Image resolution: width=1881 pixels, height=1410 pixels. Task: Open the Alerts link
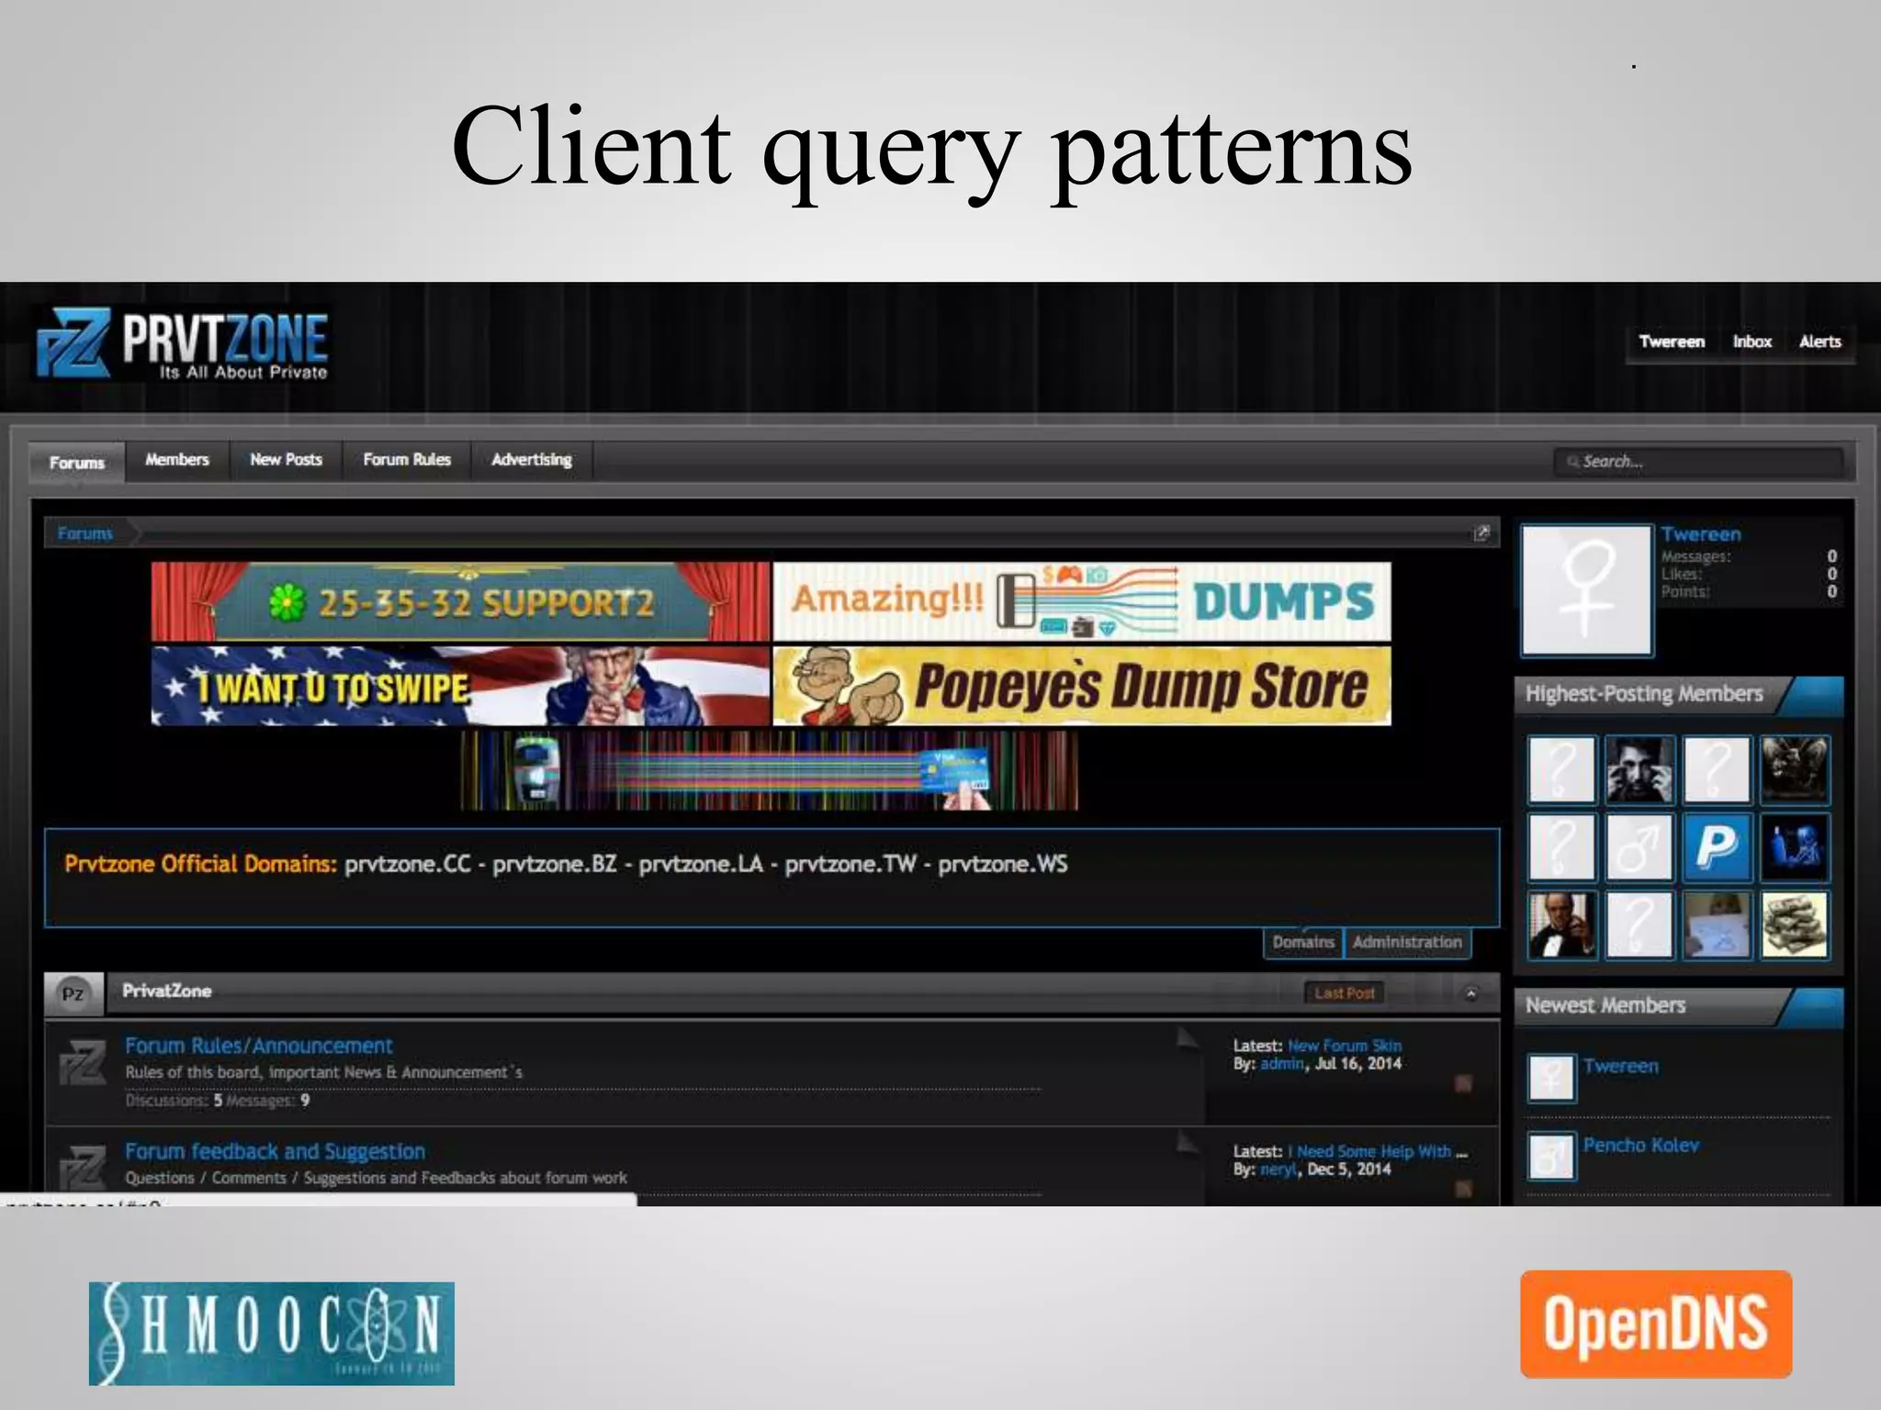[x=1819, y=341]
